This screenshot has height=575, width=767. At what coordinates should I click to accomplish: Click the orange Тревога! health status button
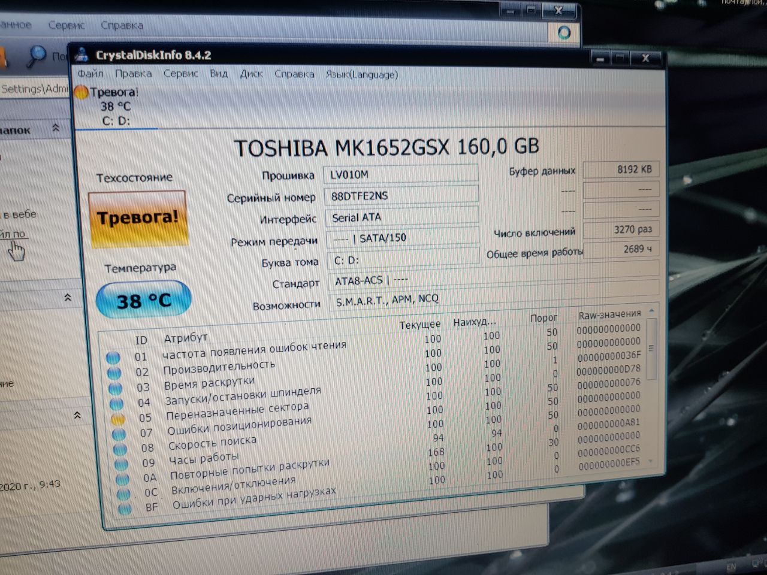137,218
